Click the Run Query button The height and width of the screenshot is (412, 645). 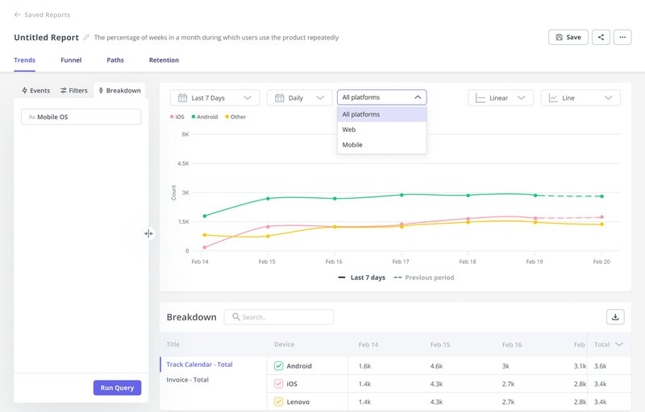(117, 388)
